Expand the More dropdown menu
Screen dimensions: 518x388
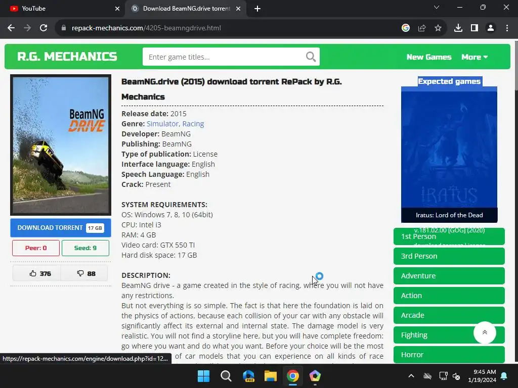click(474, 57)
